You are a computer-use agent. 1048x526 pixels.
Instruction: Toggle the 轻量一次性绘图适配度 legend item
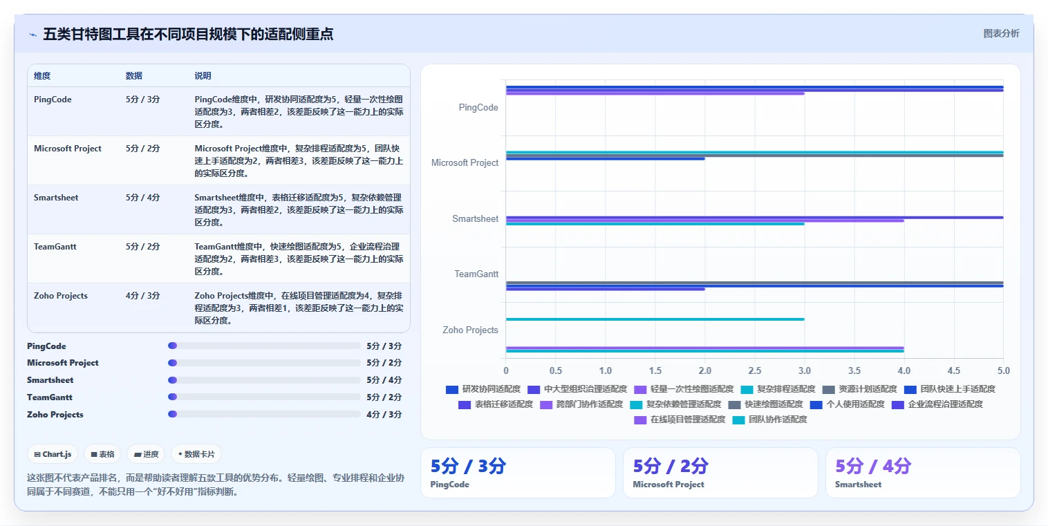(683, 389)
